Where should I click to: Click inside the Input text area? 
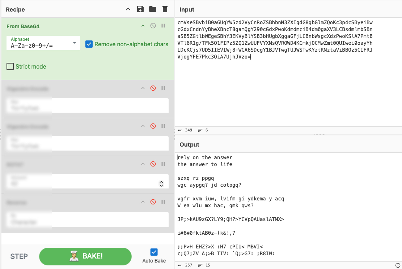288,71
